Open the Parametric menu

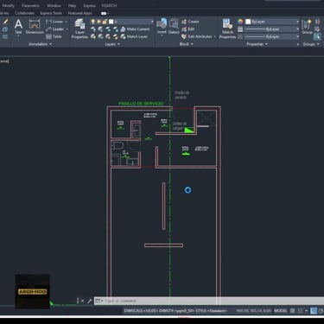[31, 5]
